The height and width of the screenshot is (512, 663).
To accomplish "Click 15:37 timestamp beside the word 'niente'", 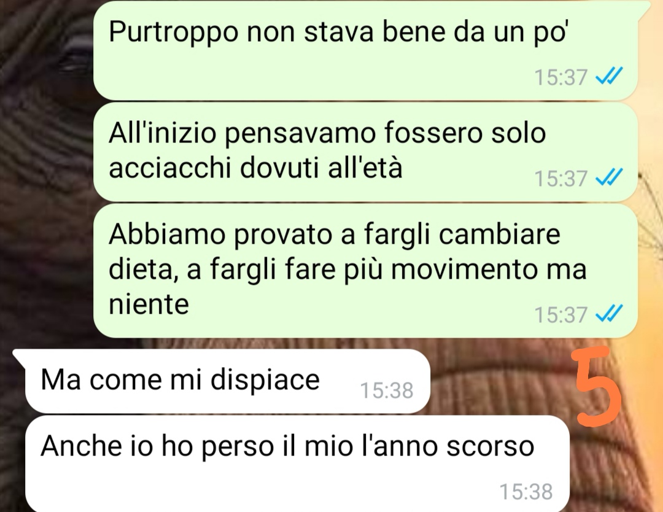I will point(560,314).
